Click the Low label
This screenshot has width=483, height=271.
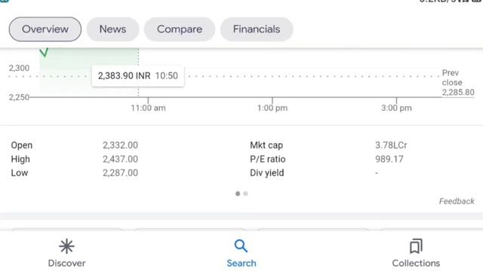(x=20, y=173)
